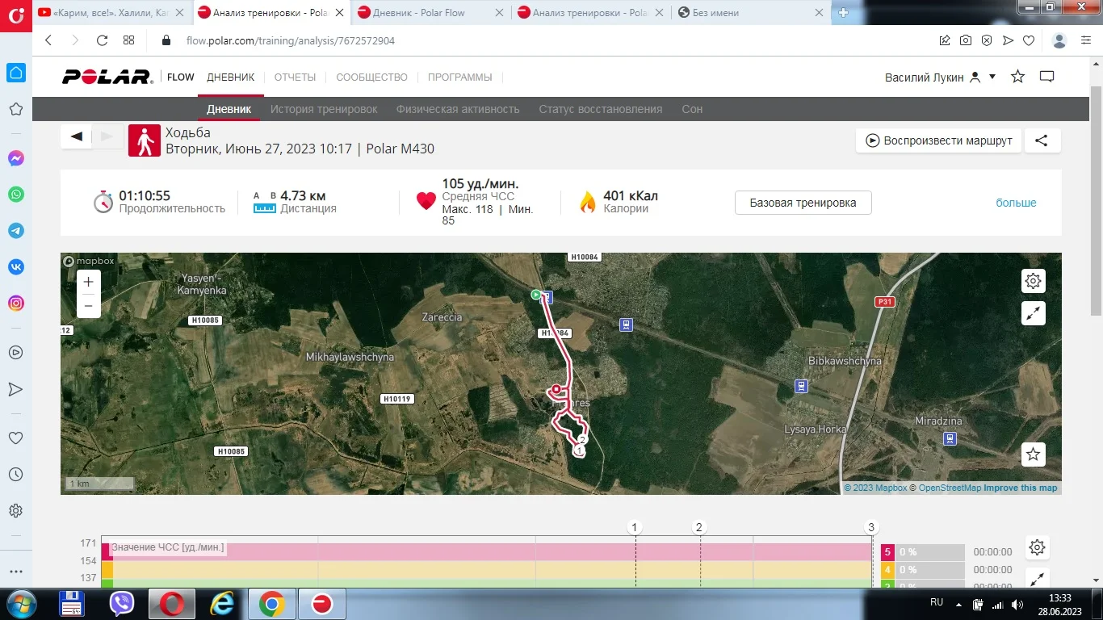Viewport: 1103px width, 620px height.
Task: Click the Opera logo menu button
Action: coord(16,17)
